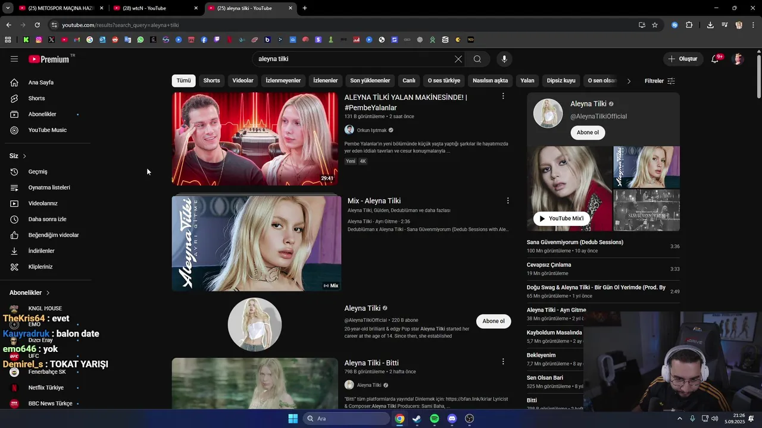Image resolution: width=762 pixels, height=428 pixels.
Task: Play the YouTube Mix'i button
Action: point(561,218)
